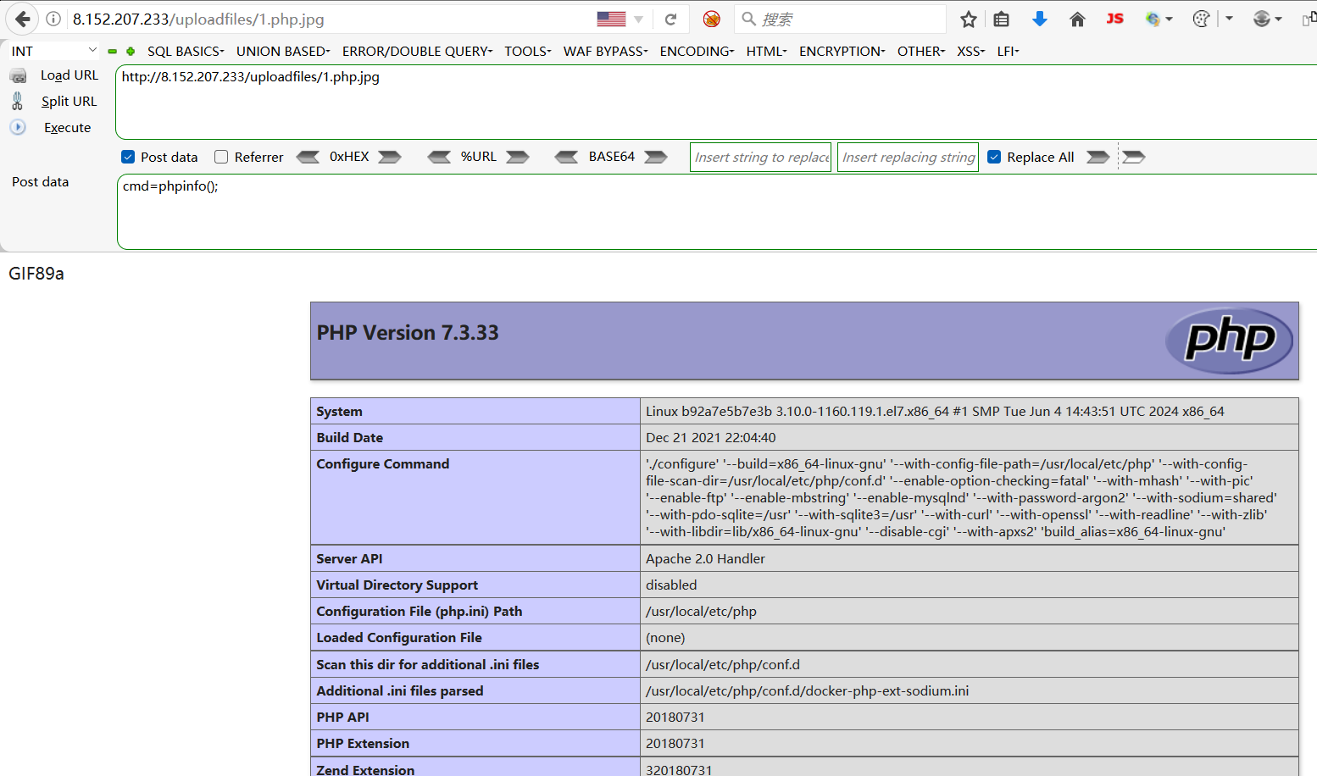Focus the 'Insert string to replace' field
Image resolution: width=1317 pixels, height=776 pixels.
point(760,157)
